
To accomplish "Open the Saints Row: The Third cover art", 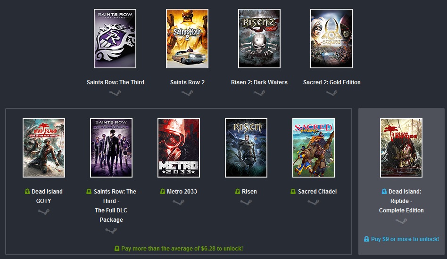I will coord(115,39).
